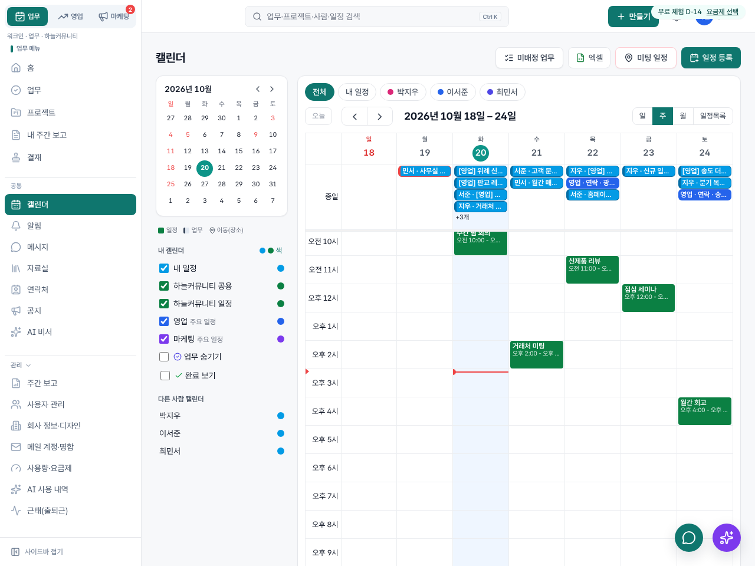
Task: Open 연락처 contacts
Action: click(70, 289)
